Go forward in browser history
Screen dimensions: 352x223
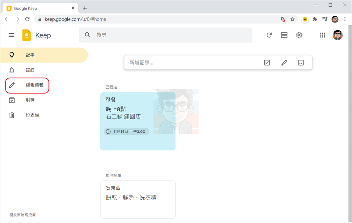point(17,19)
